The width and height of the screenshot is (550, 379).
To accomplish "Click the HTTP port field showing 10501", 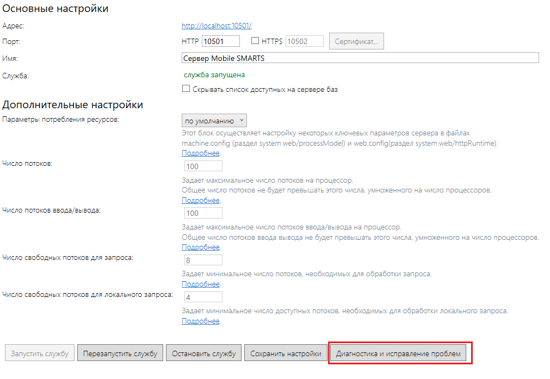I will [221, 41].
